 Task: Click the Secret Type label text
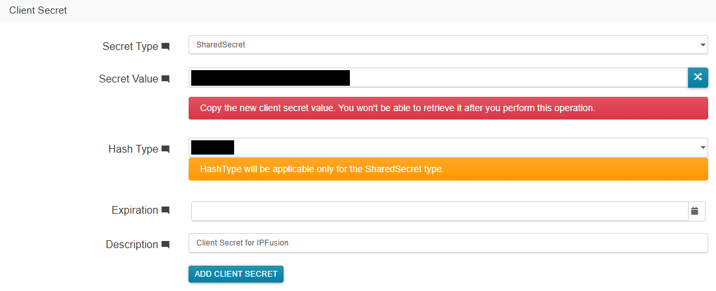click(x=130, y=47)
